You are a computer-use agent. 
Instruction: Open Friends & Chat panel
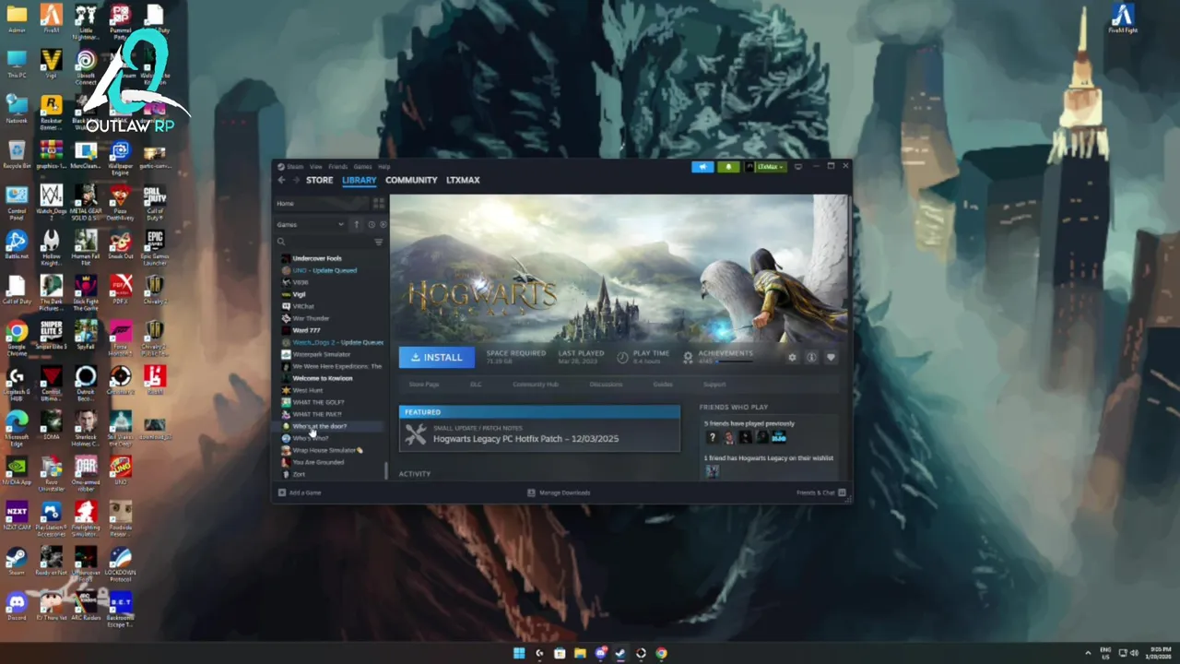click(820, 492)
